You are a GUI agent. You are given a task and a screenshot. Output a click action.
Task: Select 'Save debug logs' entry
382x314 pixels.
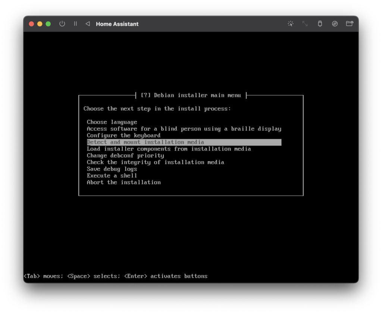pyautogui.click(x=112, y=169)
